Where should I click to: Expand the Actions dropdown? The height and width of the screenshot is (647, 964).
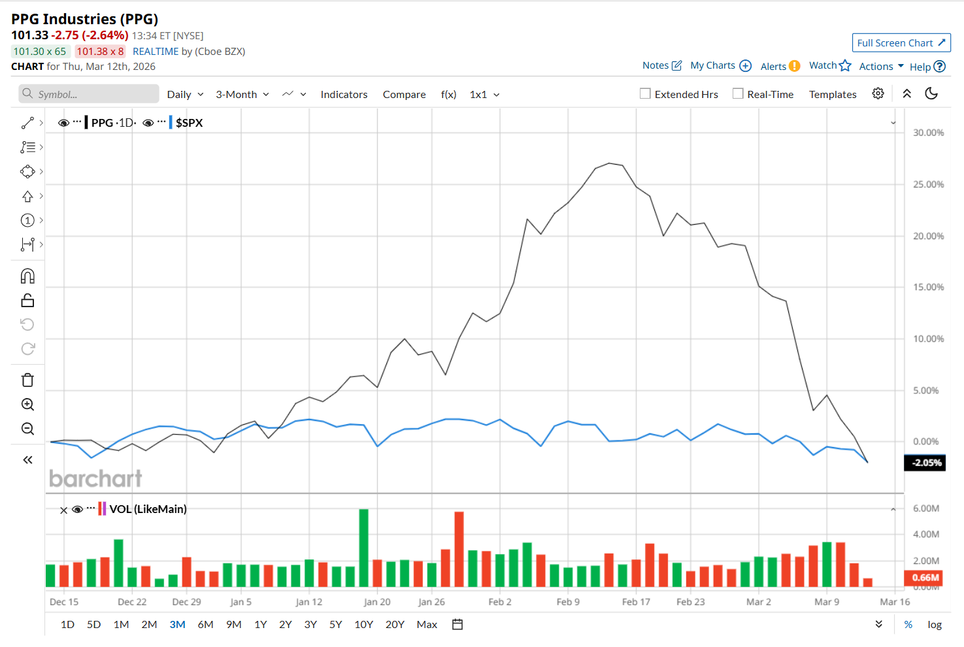pos(882,66)
